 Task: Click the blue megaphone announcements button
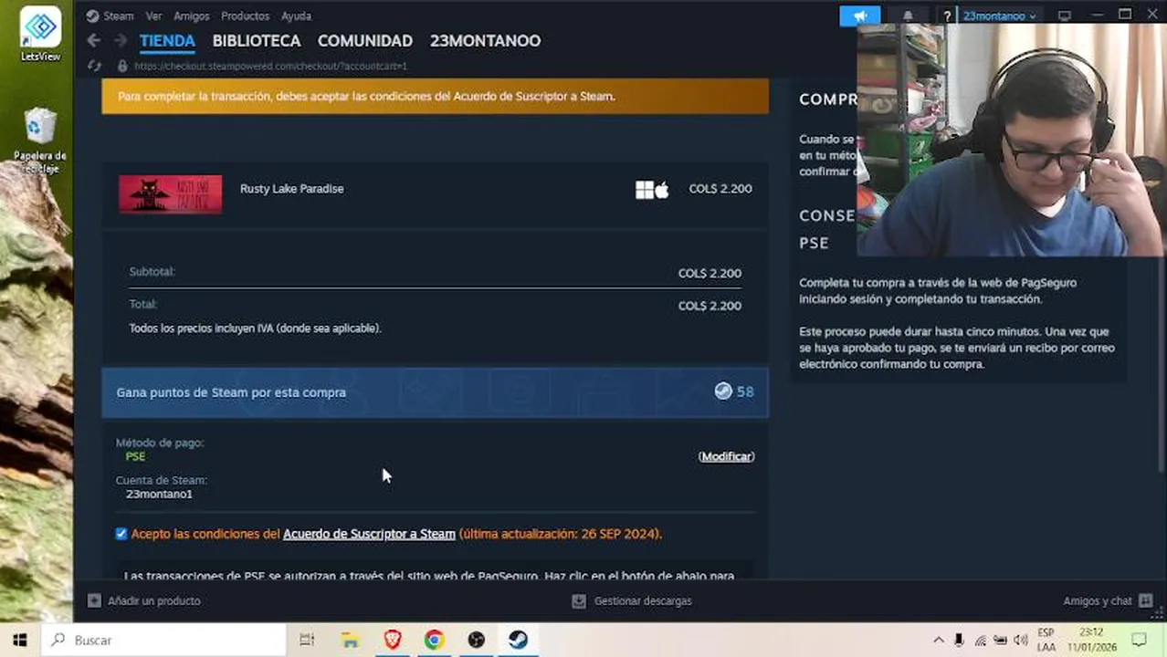[x=860, y=16]
